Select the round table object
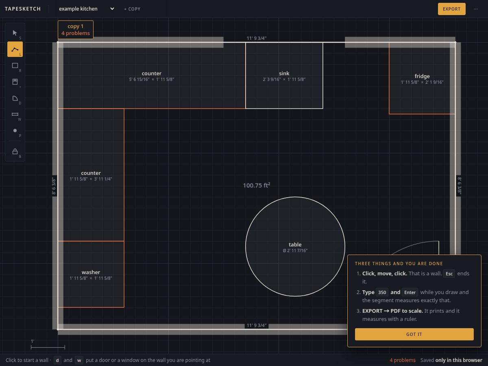Screen dimensions: 488x366 pyautogui.click(x=295, y=246)
